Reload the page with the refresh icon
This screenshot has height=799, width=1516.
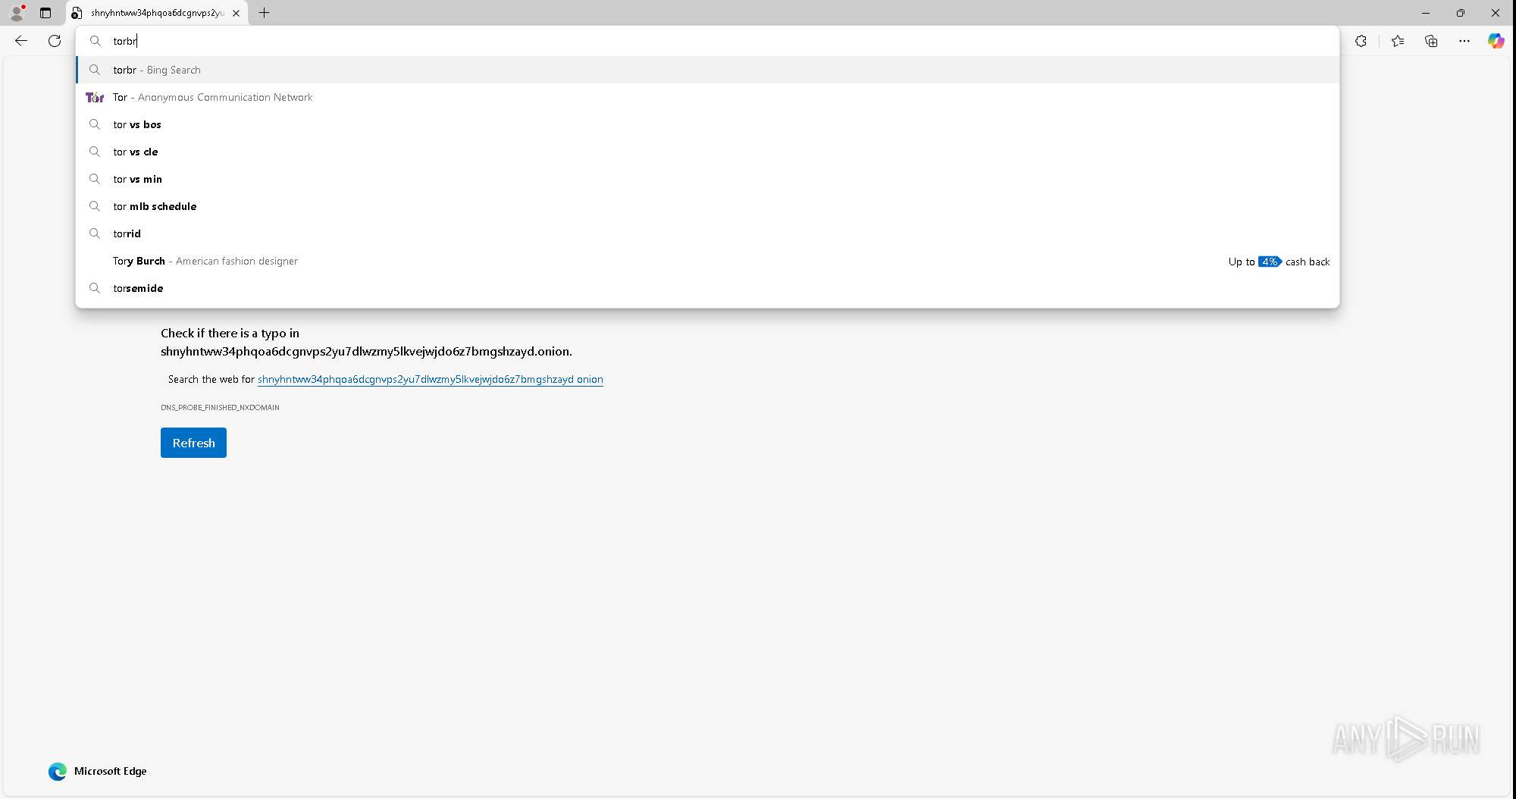(55, 41)
